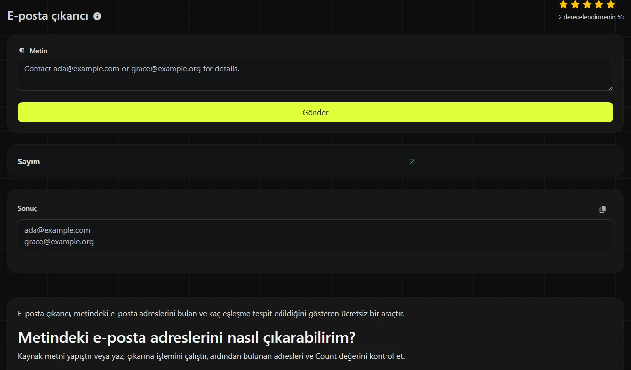Submit the text with Gönder button
Screen dimensions: 631x370
point(315,112)
